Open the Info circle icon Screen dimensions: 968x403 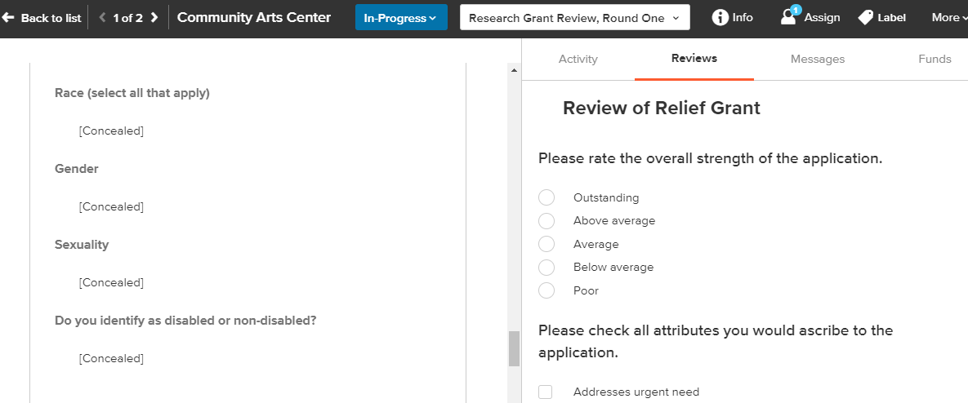[x=720, y=18]
